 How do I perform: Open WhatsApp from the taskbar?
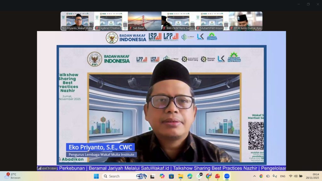(199, 176)
